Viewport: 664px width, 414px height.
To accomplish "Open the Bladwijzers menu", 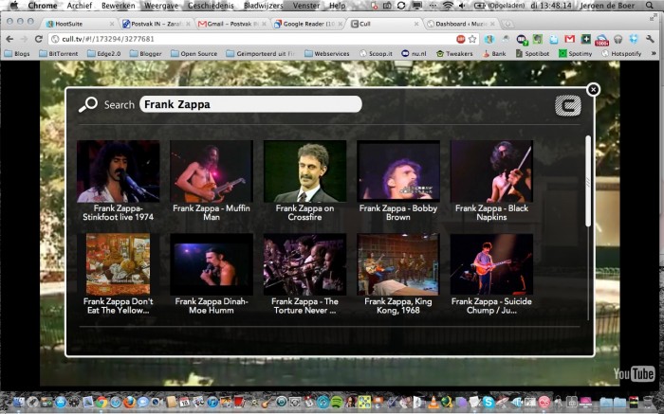I will pyautogui.click(x=264, y=6).
